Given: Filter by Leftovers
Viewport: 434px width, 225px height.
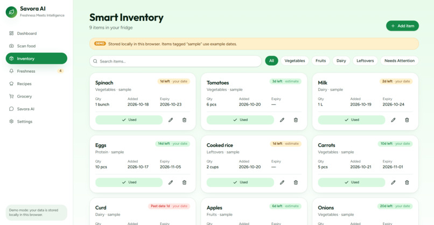Looking at the screenshot, I should click(365, 61).
